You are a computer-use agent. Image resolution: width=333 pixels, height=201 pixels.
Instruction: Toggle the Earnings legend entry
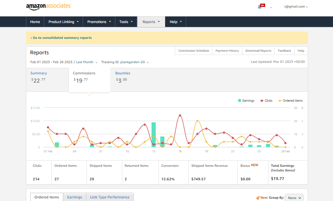coord(246,101)
